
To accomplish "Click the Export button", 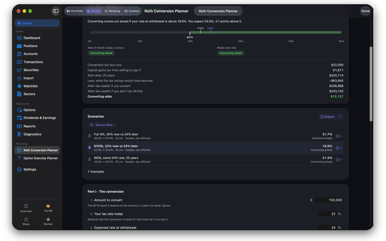I will (327, 116).
